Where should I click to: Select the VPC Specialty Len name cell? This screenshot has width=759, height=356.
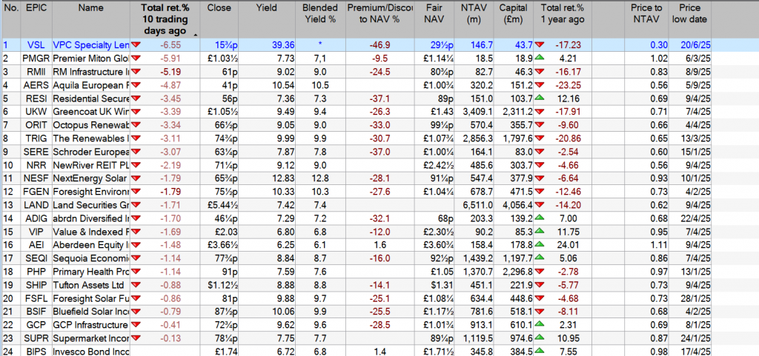(x=90, y=45)
